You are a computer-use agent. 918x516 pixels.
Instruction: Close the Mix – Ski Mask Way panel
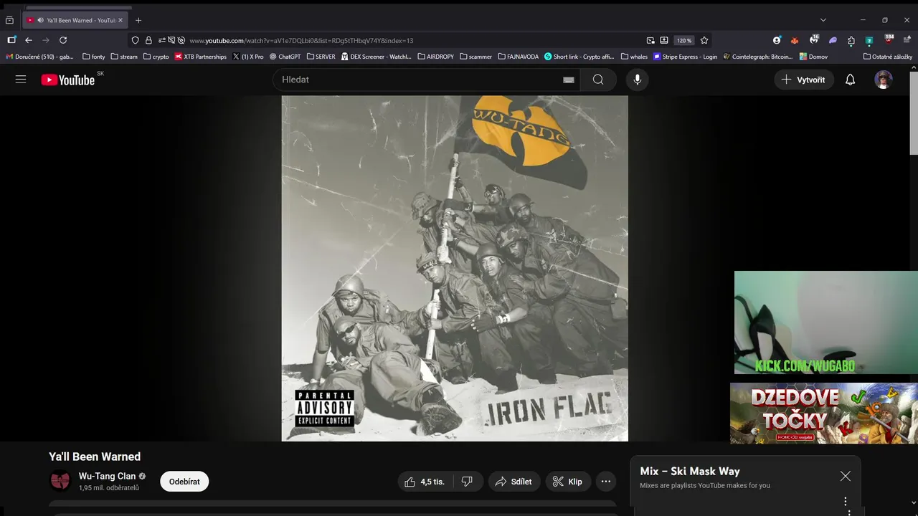pos(846,476)
